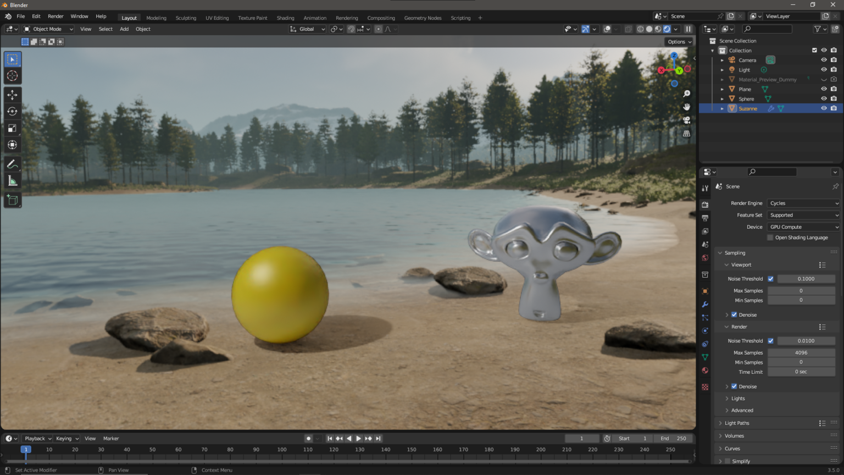Image resolution: width=844 pixels, height=475 pixels.
Task: Switch to the Shading workspace tab
Action: click(285, 18)
